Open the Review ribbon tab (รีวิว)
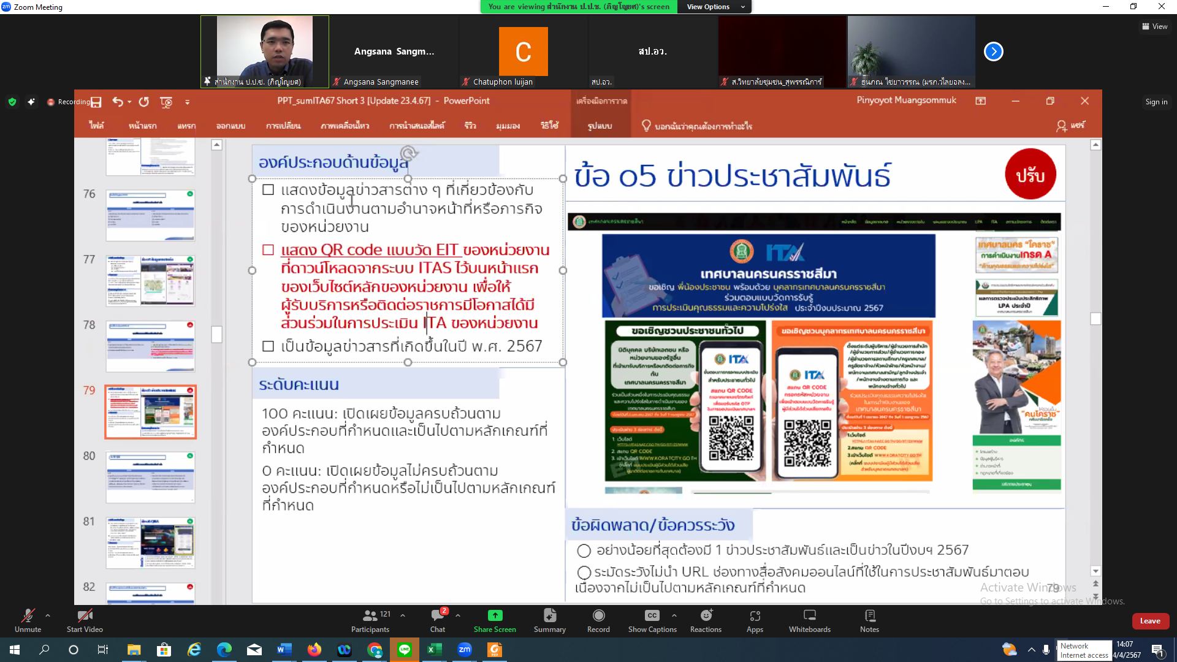 click(470, 126)
